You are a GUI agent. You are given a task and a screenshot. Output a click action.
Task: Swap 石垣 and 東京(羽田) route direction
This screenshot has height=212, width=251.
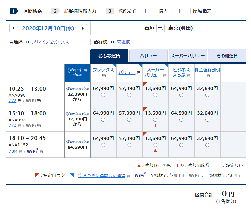[x=160, y=28]
